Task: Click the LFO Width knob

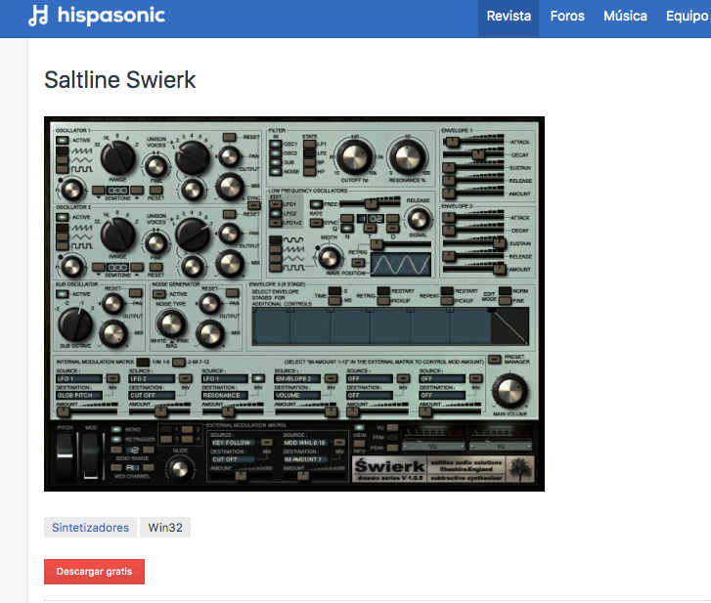Action: 329,257
